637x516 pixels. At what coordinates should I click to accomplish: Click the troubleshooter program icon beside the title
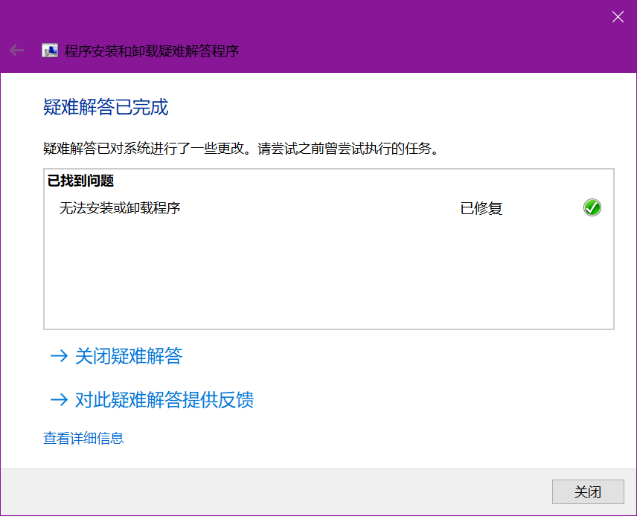click(50, 51)
